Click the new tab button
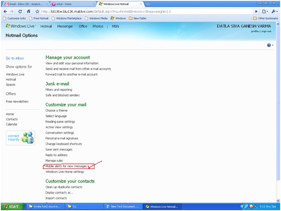 click(x=148, y=4)
